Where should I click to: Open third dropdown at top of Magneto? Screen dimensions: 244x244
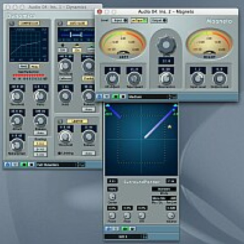click(x=159, y=20)
